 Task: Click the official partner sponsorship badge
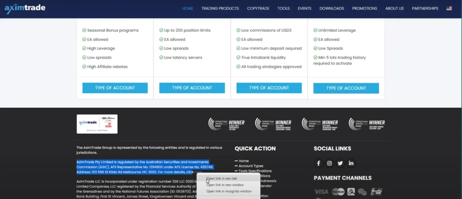point(97,124)
